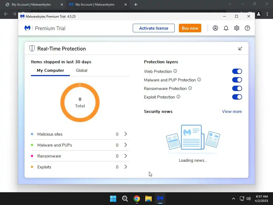The width and height of the screenshot is (273, 205).
Task: Close the second My Account Chrome tab
Action: [126, 5]
